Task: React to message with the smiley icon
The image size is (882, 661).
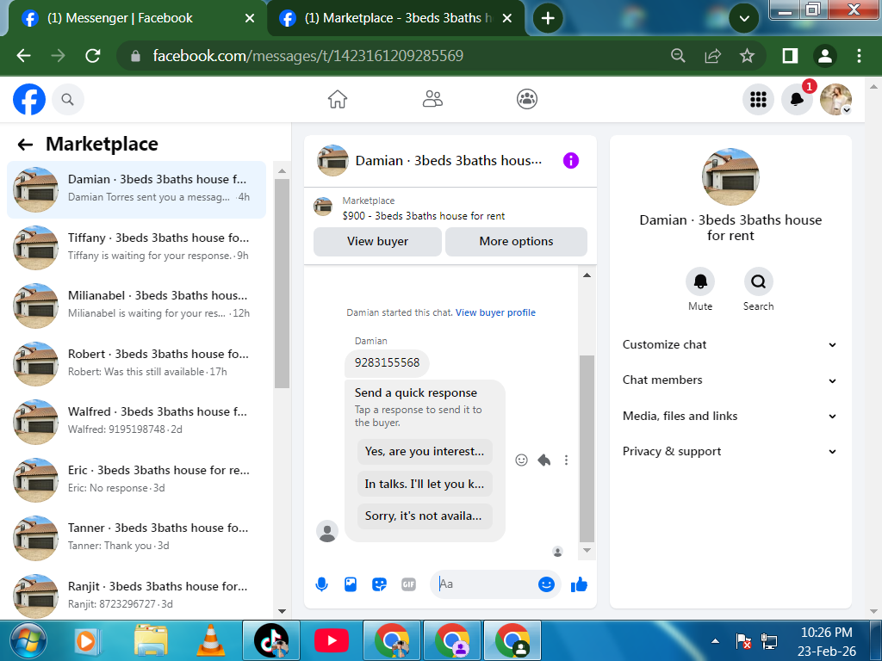Action: [x=521, y=460]
